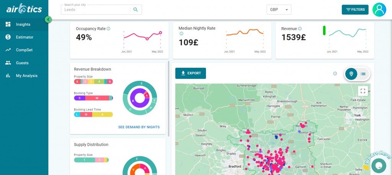Click Skipton on the map
Screen dimensions: 392x175
tap(188, 115)
